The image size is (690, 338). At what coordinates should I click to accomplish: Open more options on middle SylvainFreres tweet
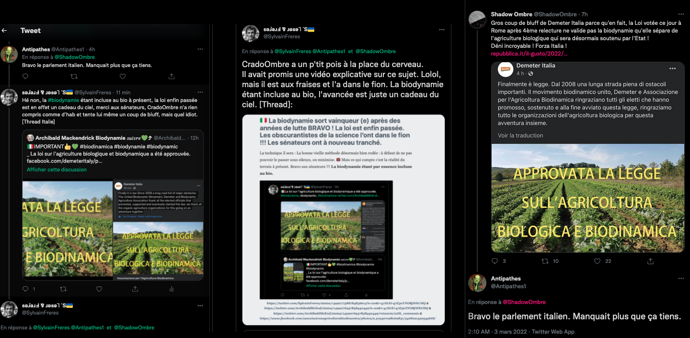(x=441, y=29)
